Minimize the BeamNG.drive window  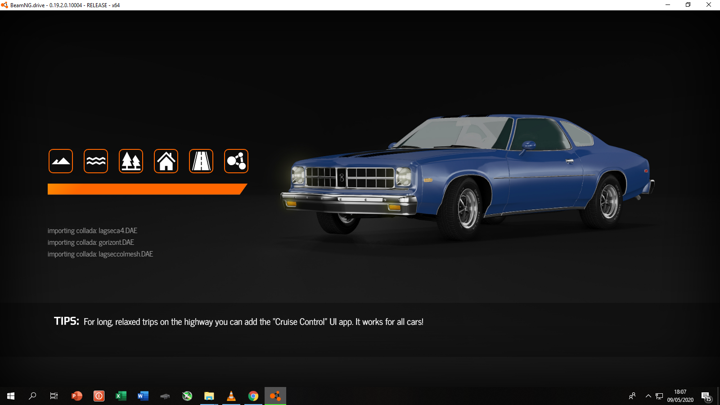click(x=668, y=5)
